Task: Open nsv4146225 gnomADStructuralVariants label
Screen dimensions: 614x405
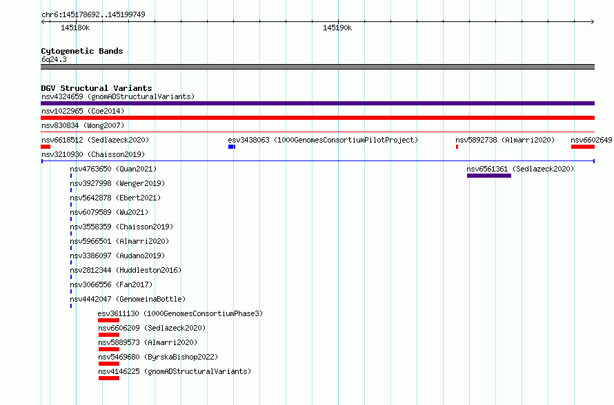Action: tap(175, 371)
